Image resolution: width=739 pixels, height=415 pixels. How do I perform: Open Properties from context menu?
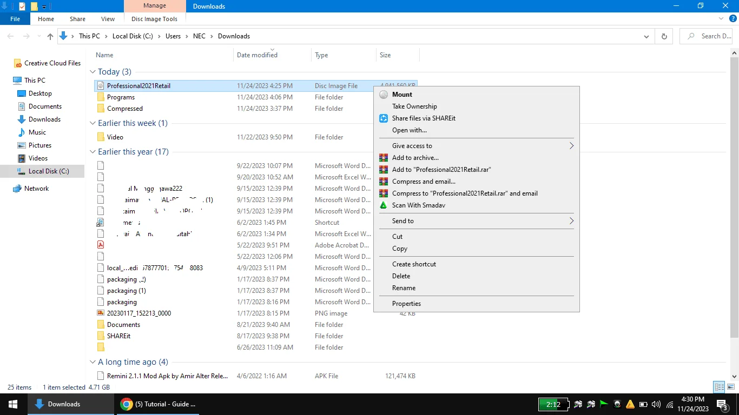pos(406,304)
